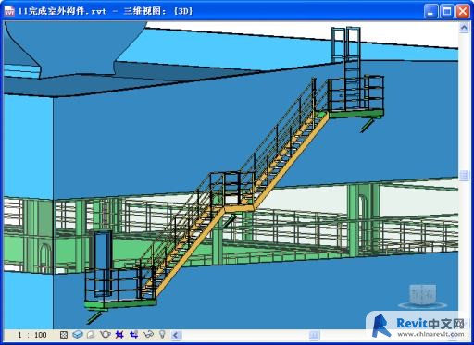The height and width of the screenshot is (345, 474).
Task: Click the horizontal scrollbar thumb
Action: click(314, 335)
